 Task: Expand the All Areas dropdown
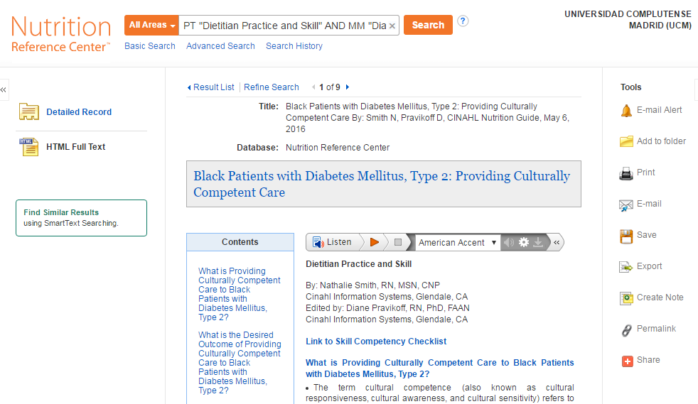click(152, 25)
